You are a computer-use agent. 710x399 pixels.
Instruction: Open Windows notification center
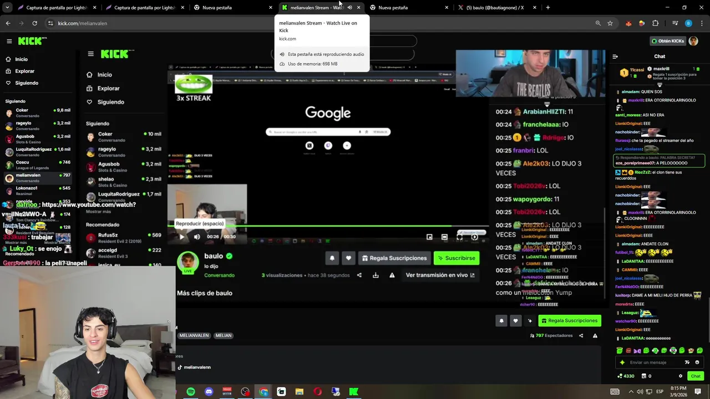pyautogui.click(x=698, y=391)
